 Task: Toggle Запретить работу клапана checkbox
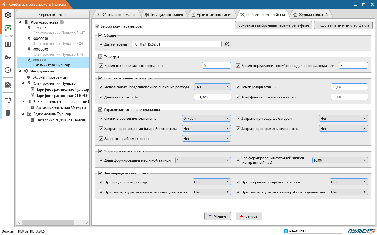click(x=101, y=139)
